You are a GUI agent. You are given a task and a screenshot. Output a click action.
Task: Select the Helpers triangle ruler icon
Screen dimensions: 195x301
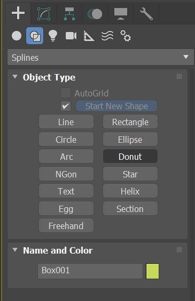tap(89, 36)
